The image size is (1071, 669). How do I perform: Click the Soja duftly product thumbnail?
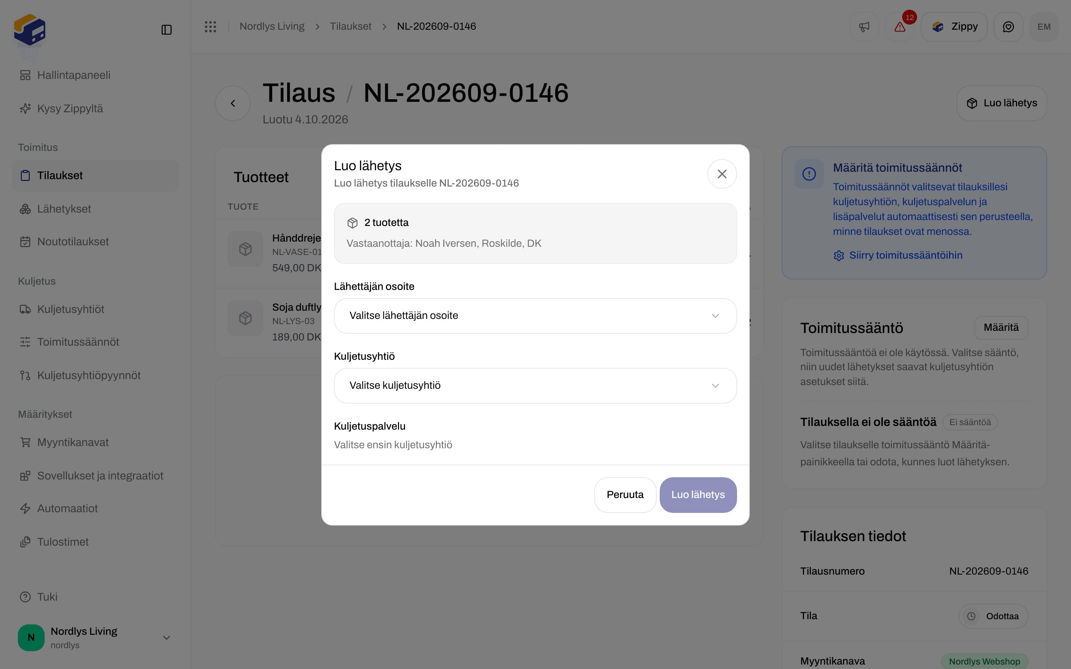245,318
